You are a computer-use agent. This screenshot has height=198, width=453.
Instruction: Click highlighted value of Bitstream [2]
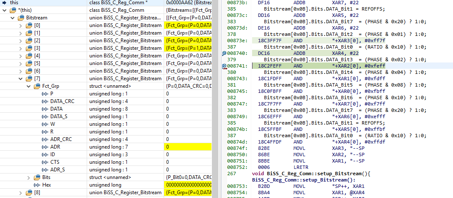pos(188,41)
